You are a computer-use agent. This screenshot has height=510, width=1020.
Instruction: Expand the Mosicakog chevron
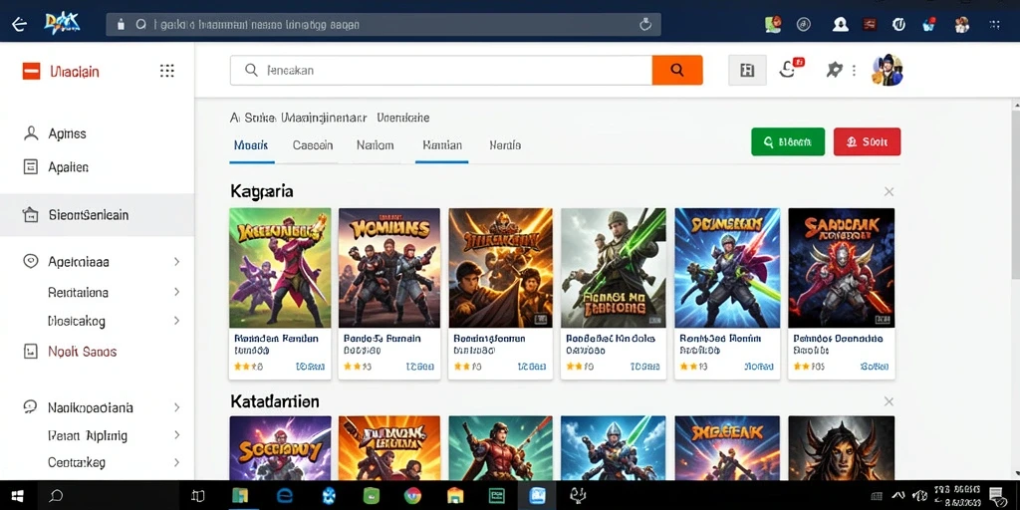176,321
